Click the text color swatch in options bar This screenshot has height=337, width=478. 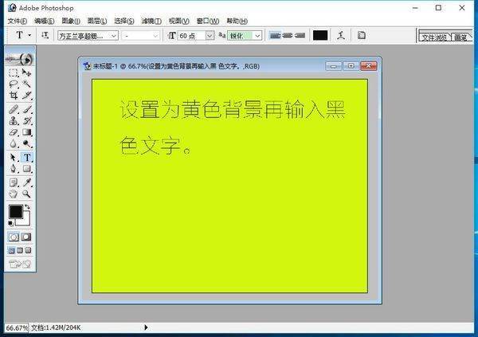click(x=320, y=35)
